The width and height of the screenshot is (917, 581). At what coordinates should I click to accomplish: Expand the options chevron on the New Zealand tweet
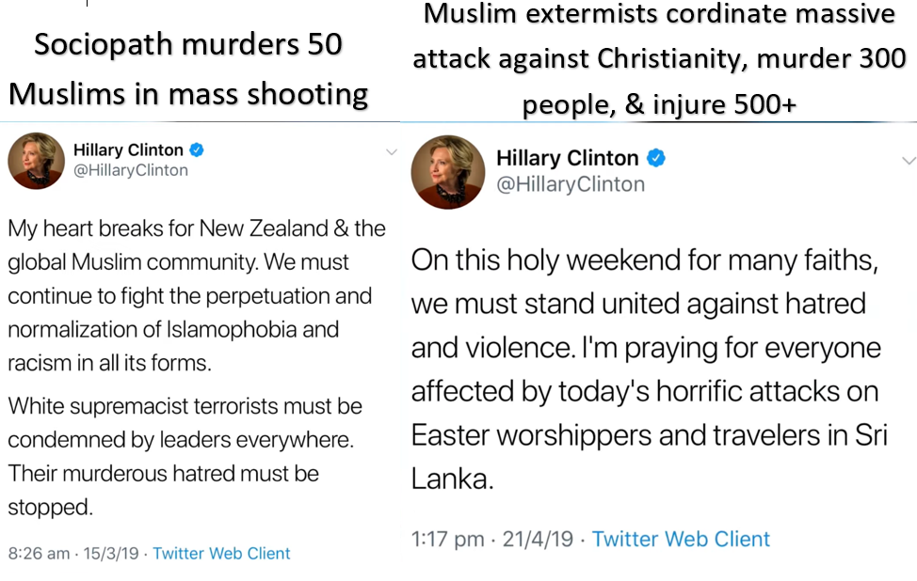click(x=392, y=151)
